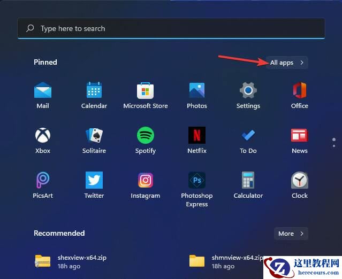Image resolution: width=342 pixels, height=279 pixels.
Task: Launch Solitaire from pinned apps
Action: point(94,141)
